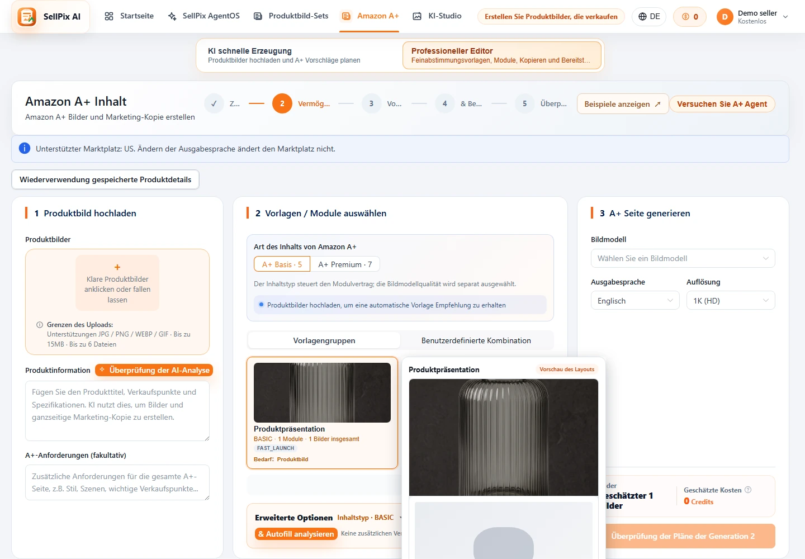Viewport: 805px width, 559px height.
Task: Select the Produktpräsentation template card
Action: pos(322,413)
